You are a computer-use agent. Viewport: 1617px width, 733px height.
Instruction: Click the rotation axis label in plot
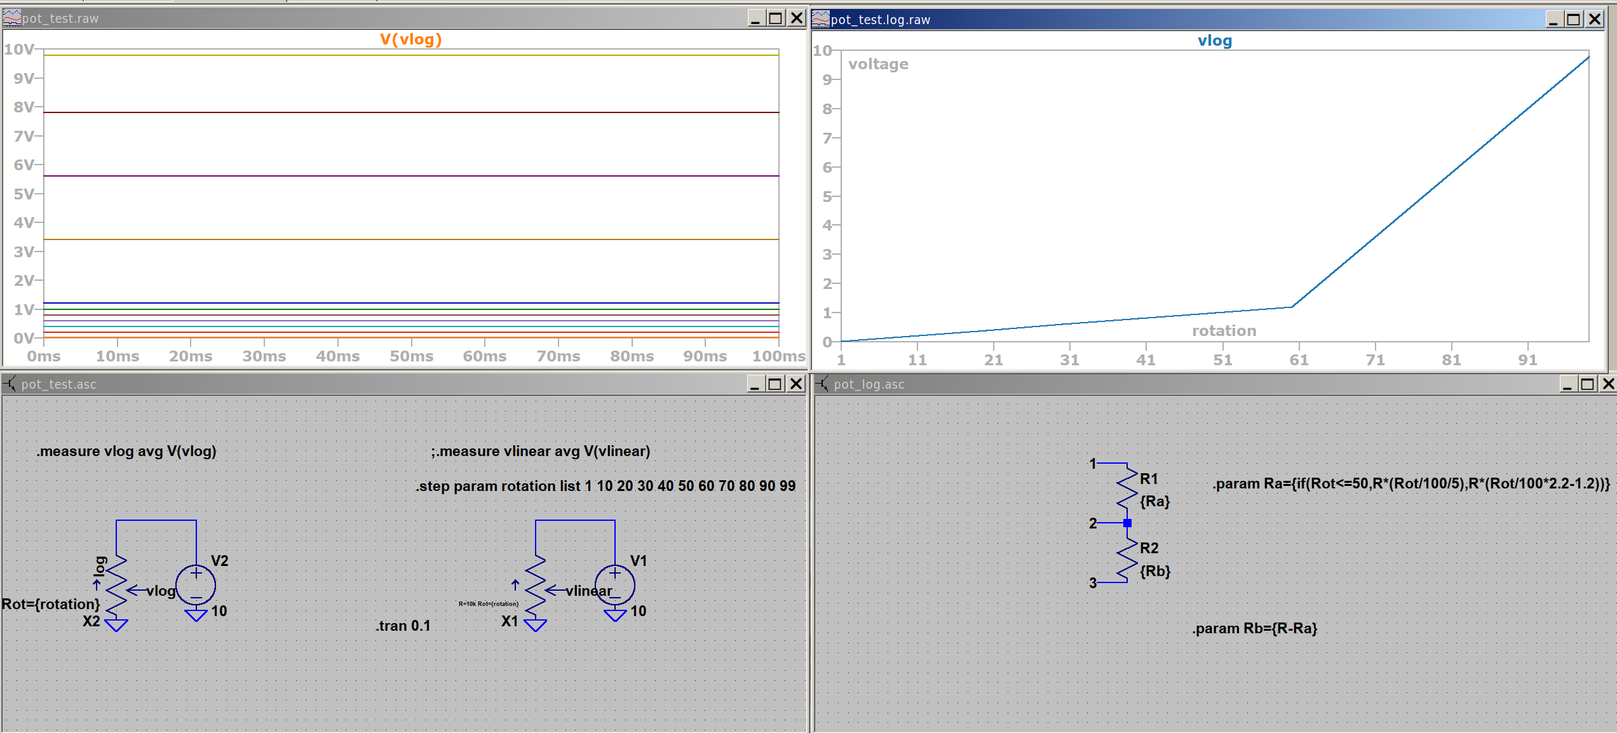point(1224,330)
